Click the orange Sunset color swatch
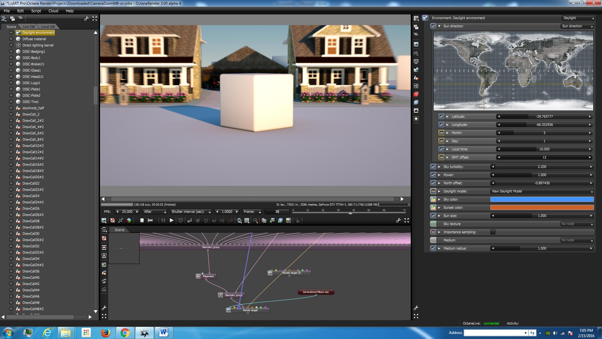Viewport: 602px width, 339px height. coord(542,207)
